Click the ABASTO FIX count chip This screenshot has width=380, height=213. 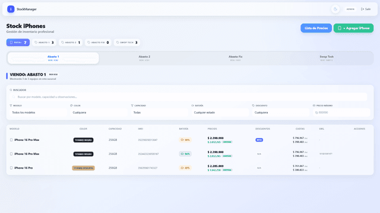pyautogui.click(x=98, y=43)
